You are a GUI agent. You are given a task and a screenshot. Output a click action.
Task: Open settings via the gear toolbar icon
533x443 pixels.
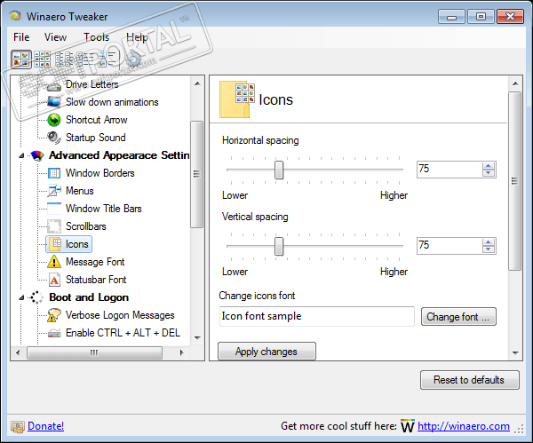coord(133,59)
